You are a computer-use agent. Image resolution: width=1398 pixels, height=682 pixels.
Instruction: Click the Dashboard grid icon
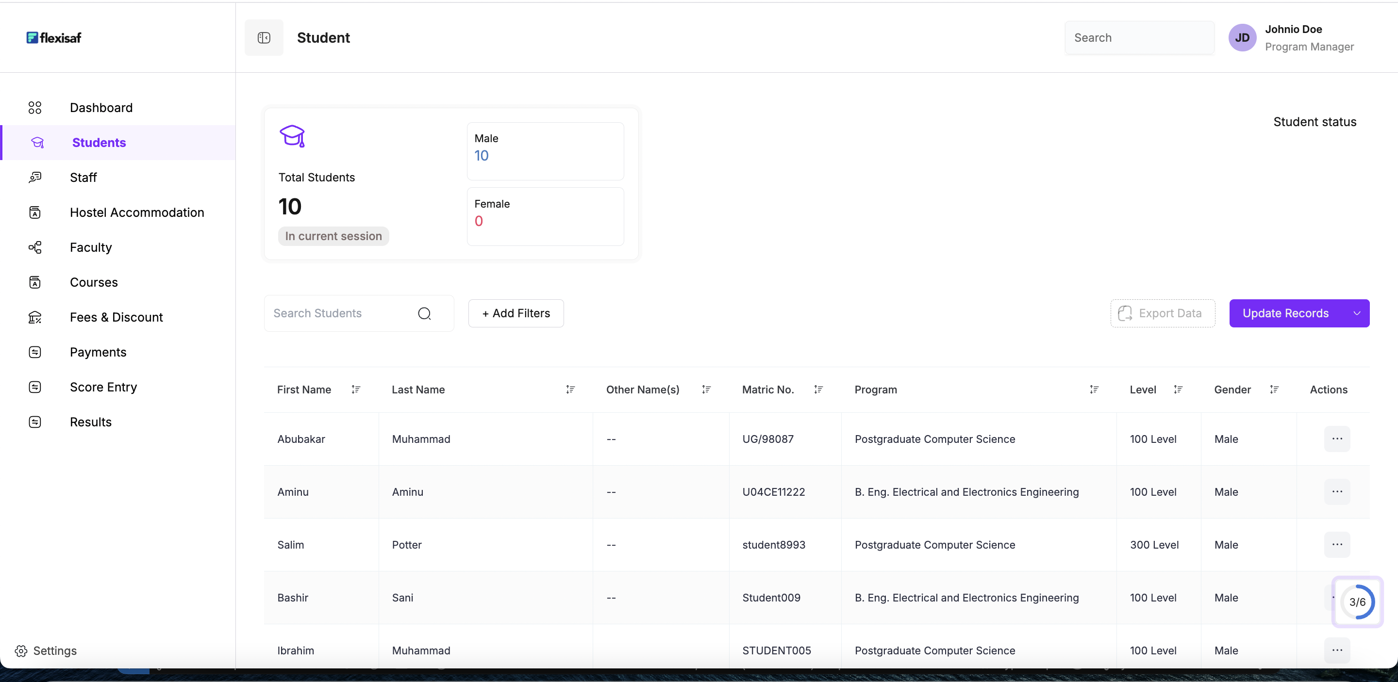click(35, 107)
